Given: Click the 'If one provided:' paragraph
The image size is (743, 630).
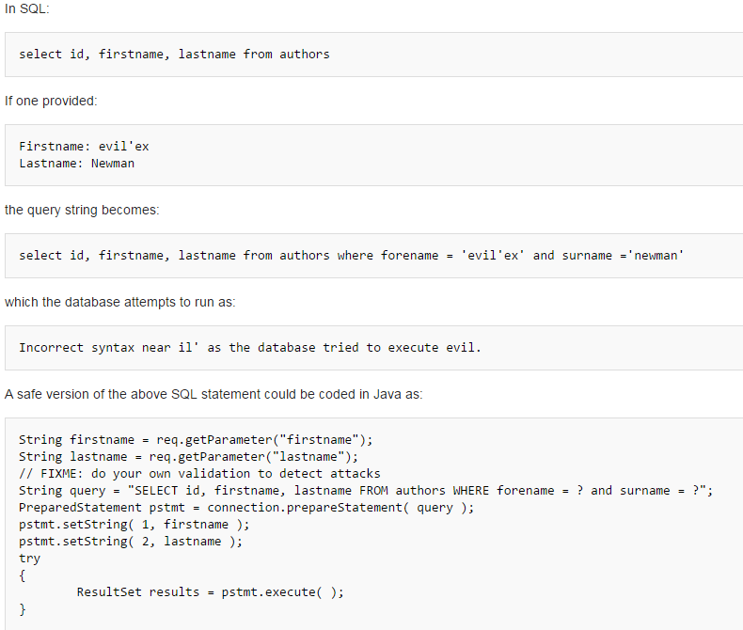Looking at the screenshot, I should pyautogui.click(x=51, y=101).
